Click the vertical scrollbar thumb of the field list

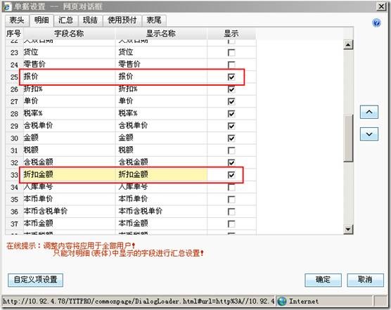tap(348, 138)
